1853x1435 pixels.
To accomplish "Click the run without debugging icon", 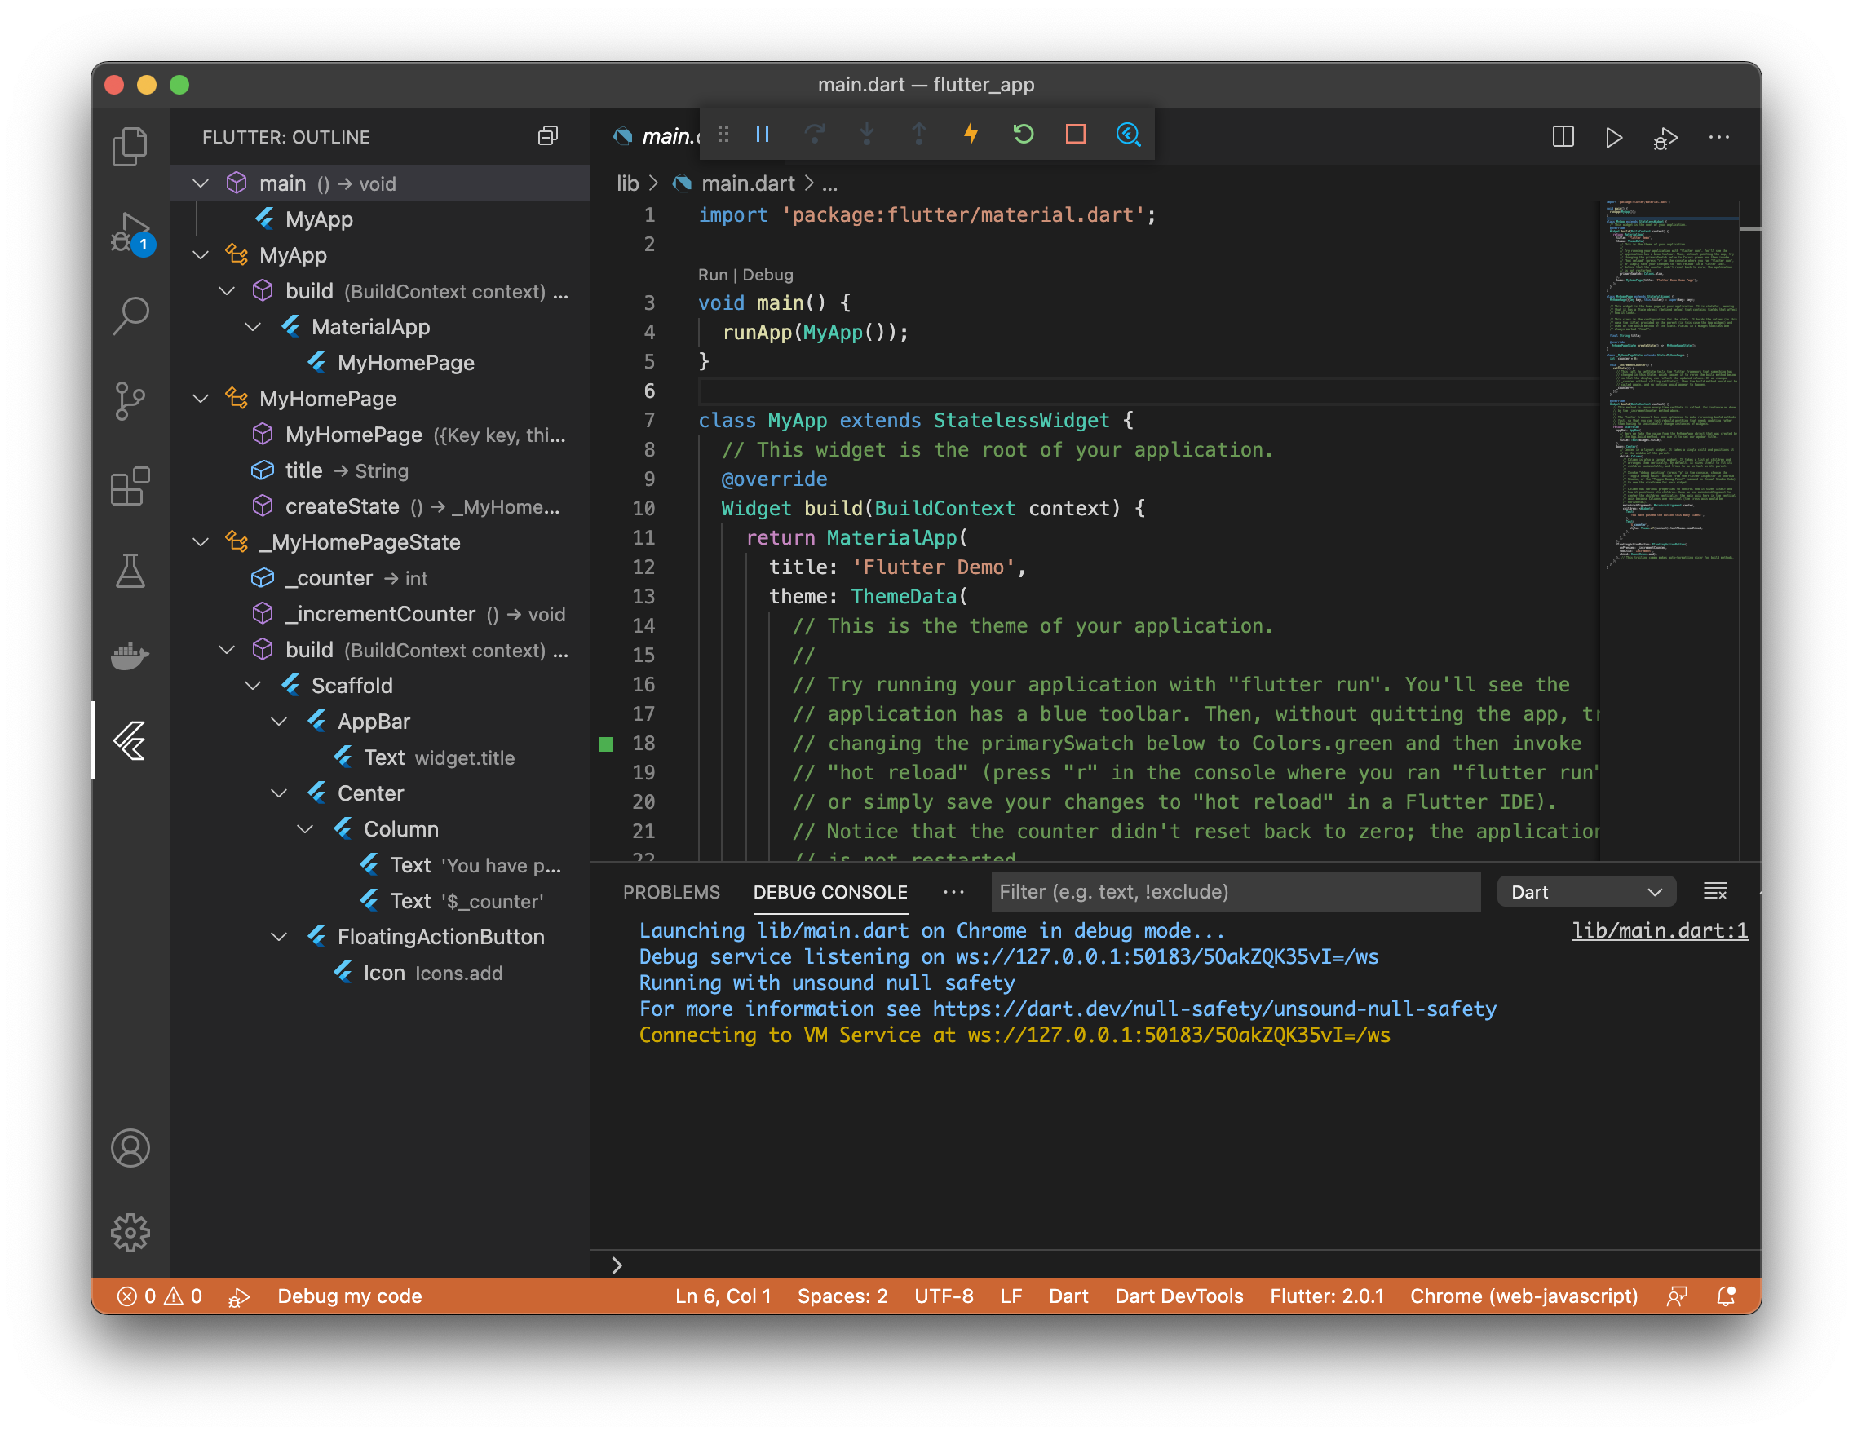I will (x=1616, y=135).
